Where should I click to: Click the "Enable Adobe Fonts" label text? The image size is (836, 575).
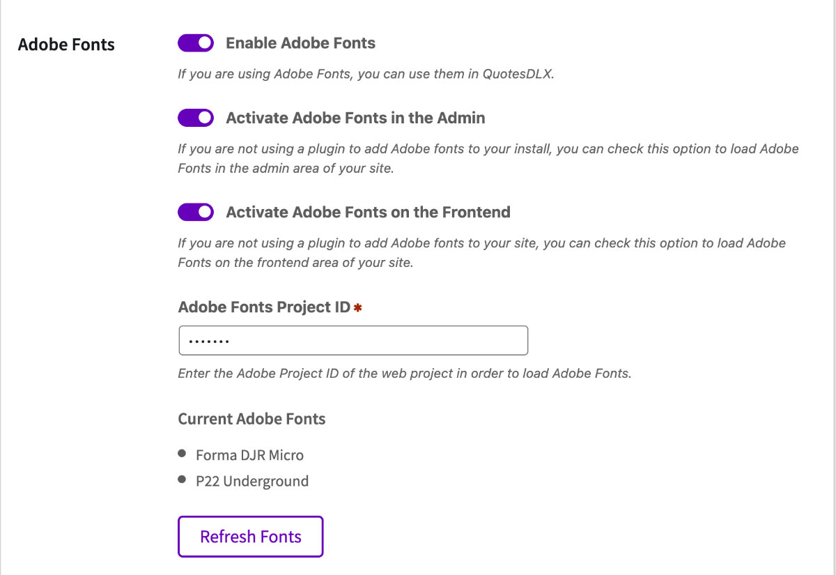tap(300, 43)
